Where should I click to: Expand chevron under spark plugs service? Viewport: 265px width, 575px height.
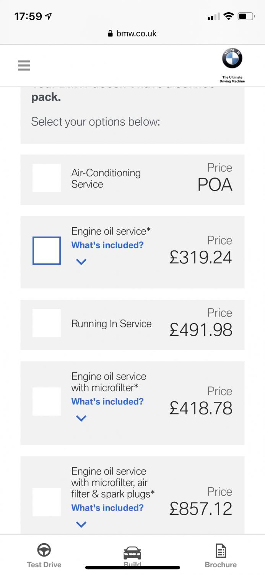(x=81, y=524)
